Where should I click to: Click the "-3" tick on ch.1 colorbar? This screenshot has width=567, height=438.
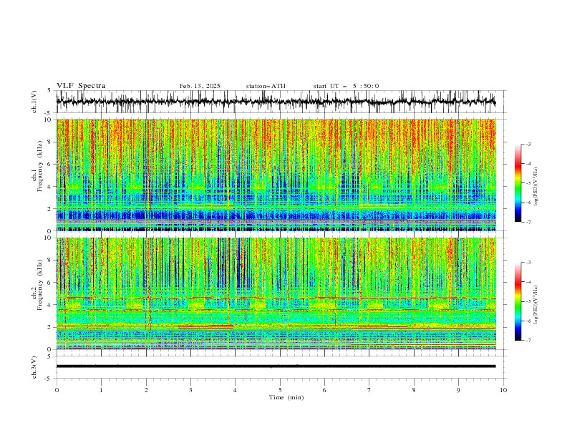pyautogui.click(x=528, y=144)
